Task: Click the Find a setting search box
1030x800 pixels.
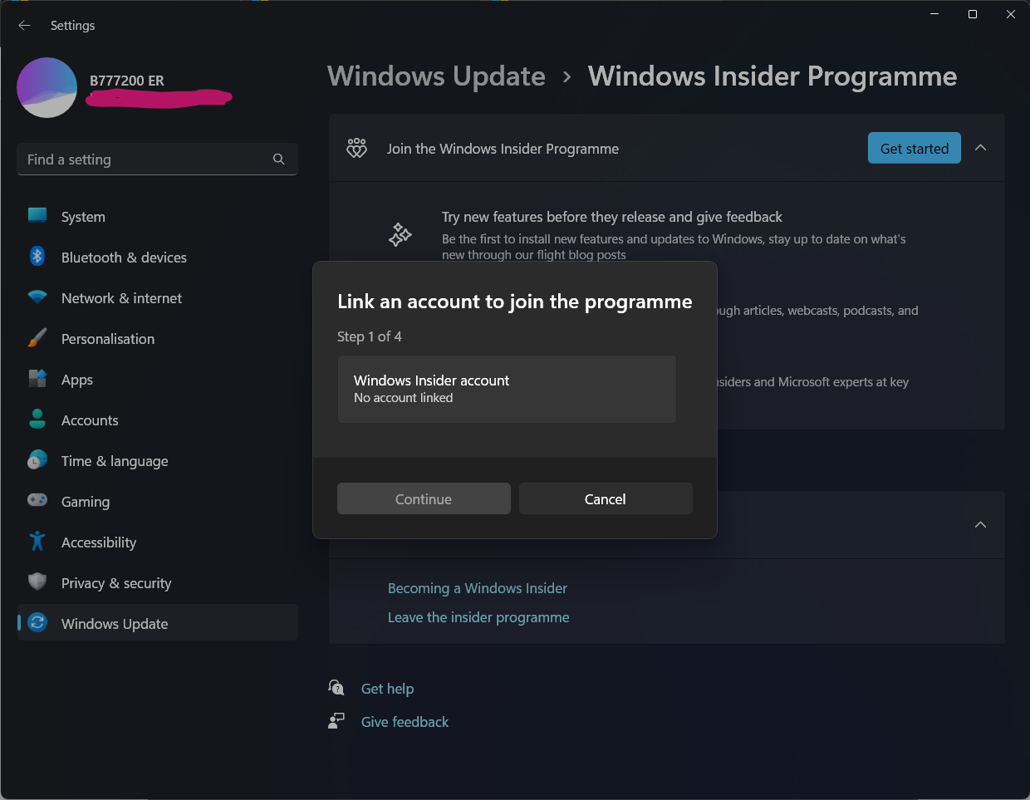Action: 157,160
